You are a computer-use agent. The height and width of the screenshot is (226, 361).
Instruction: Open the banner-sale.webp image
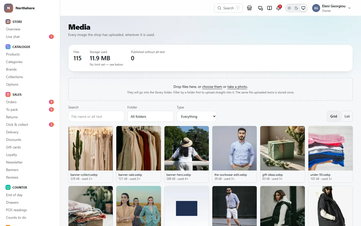coord(139,148)
